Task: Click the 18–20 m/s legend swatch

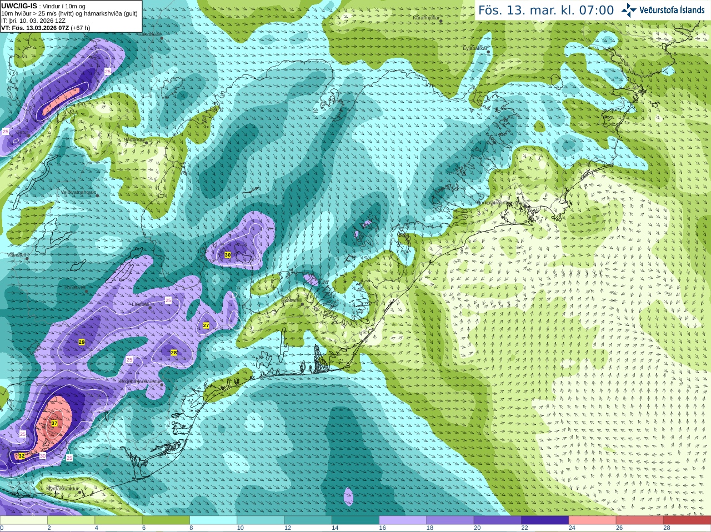Action: (450, 520)
